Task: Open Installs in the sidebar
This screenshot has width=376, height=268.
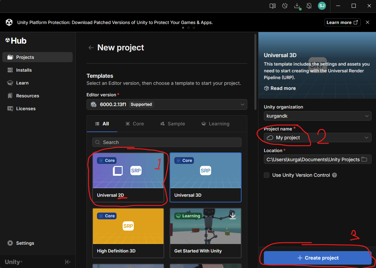Action: click(x=24, y=70)
